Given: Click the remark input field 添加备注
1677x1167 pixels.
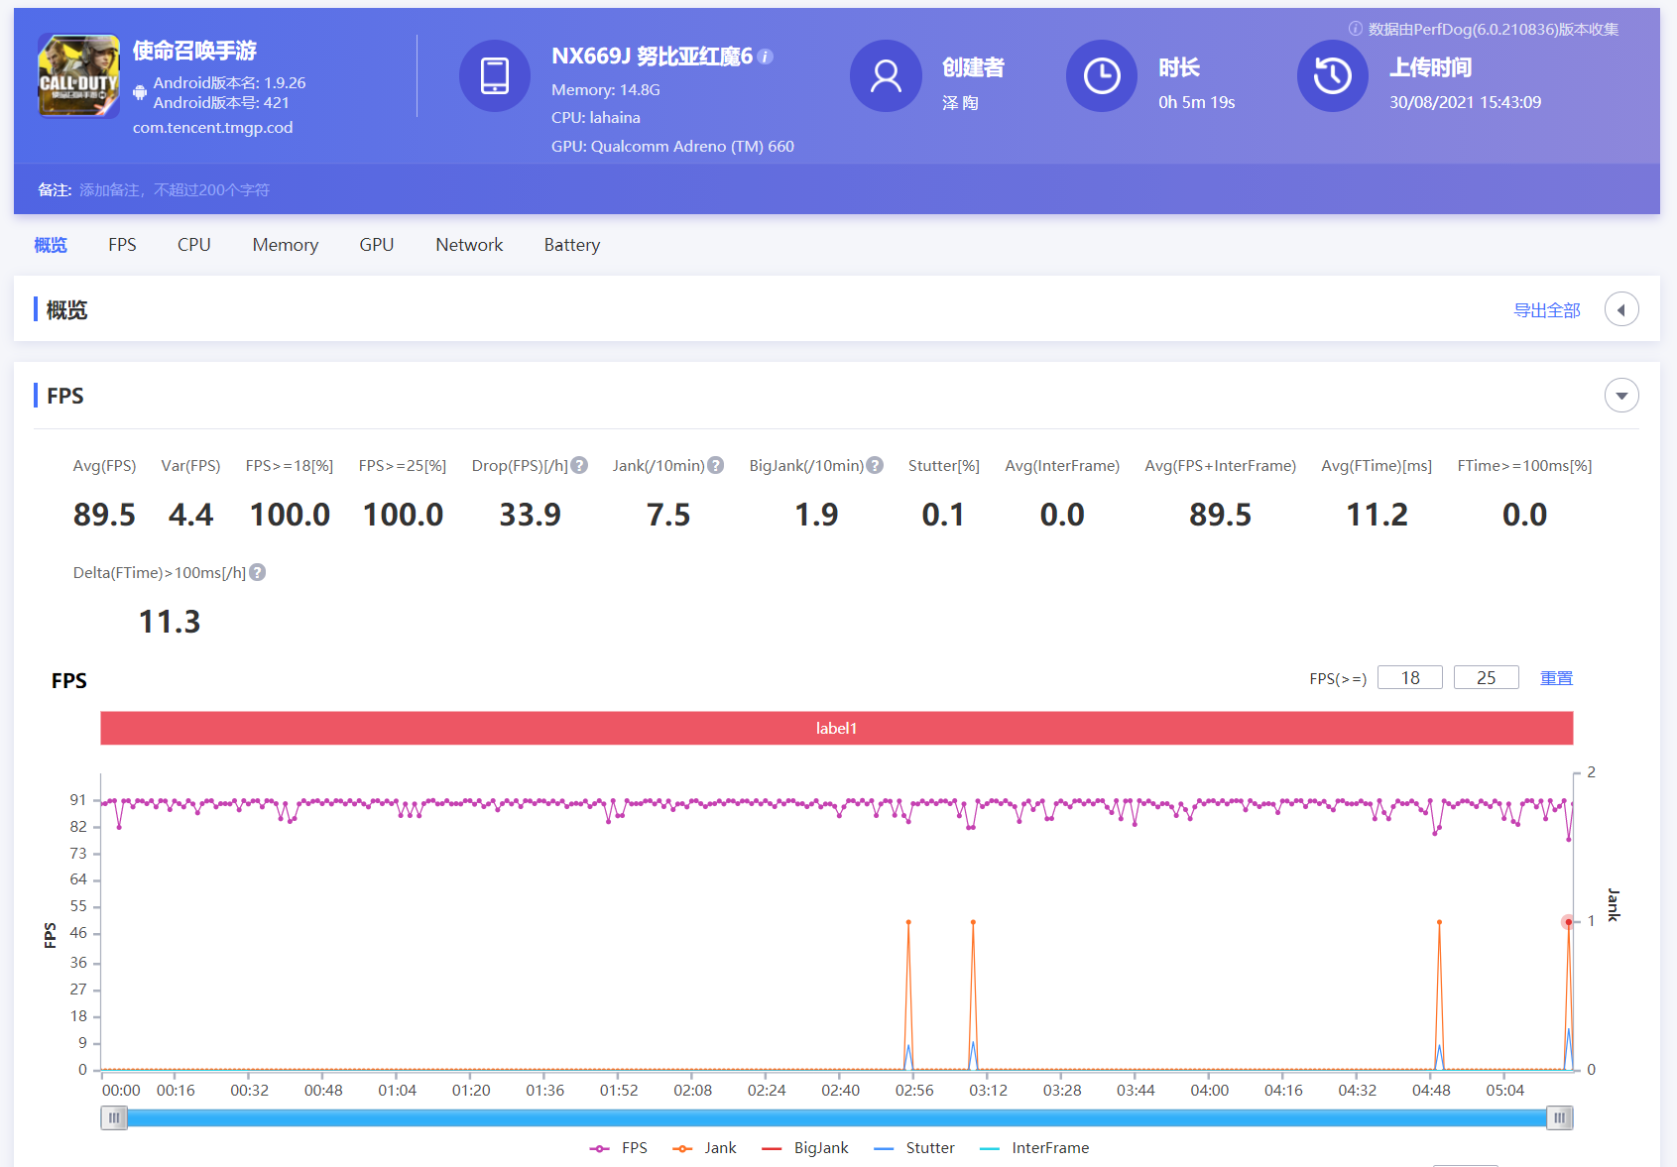Looking at the screenshot, I should (x=175, y=189).
